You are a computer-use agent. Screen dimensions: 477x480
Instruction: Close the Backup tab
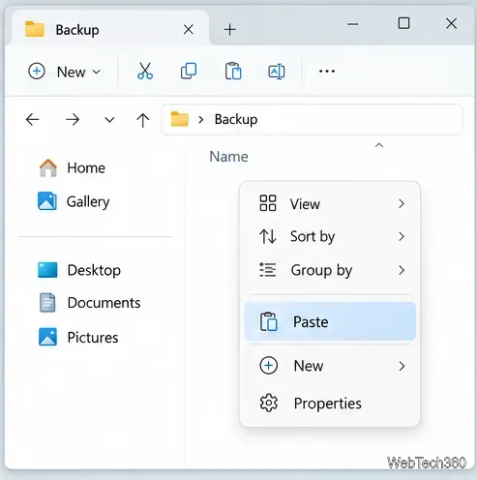coord(189,30)
